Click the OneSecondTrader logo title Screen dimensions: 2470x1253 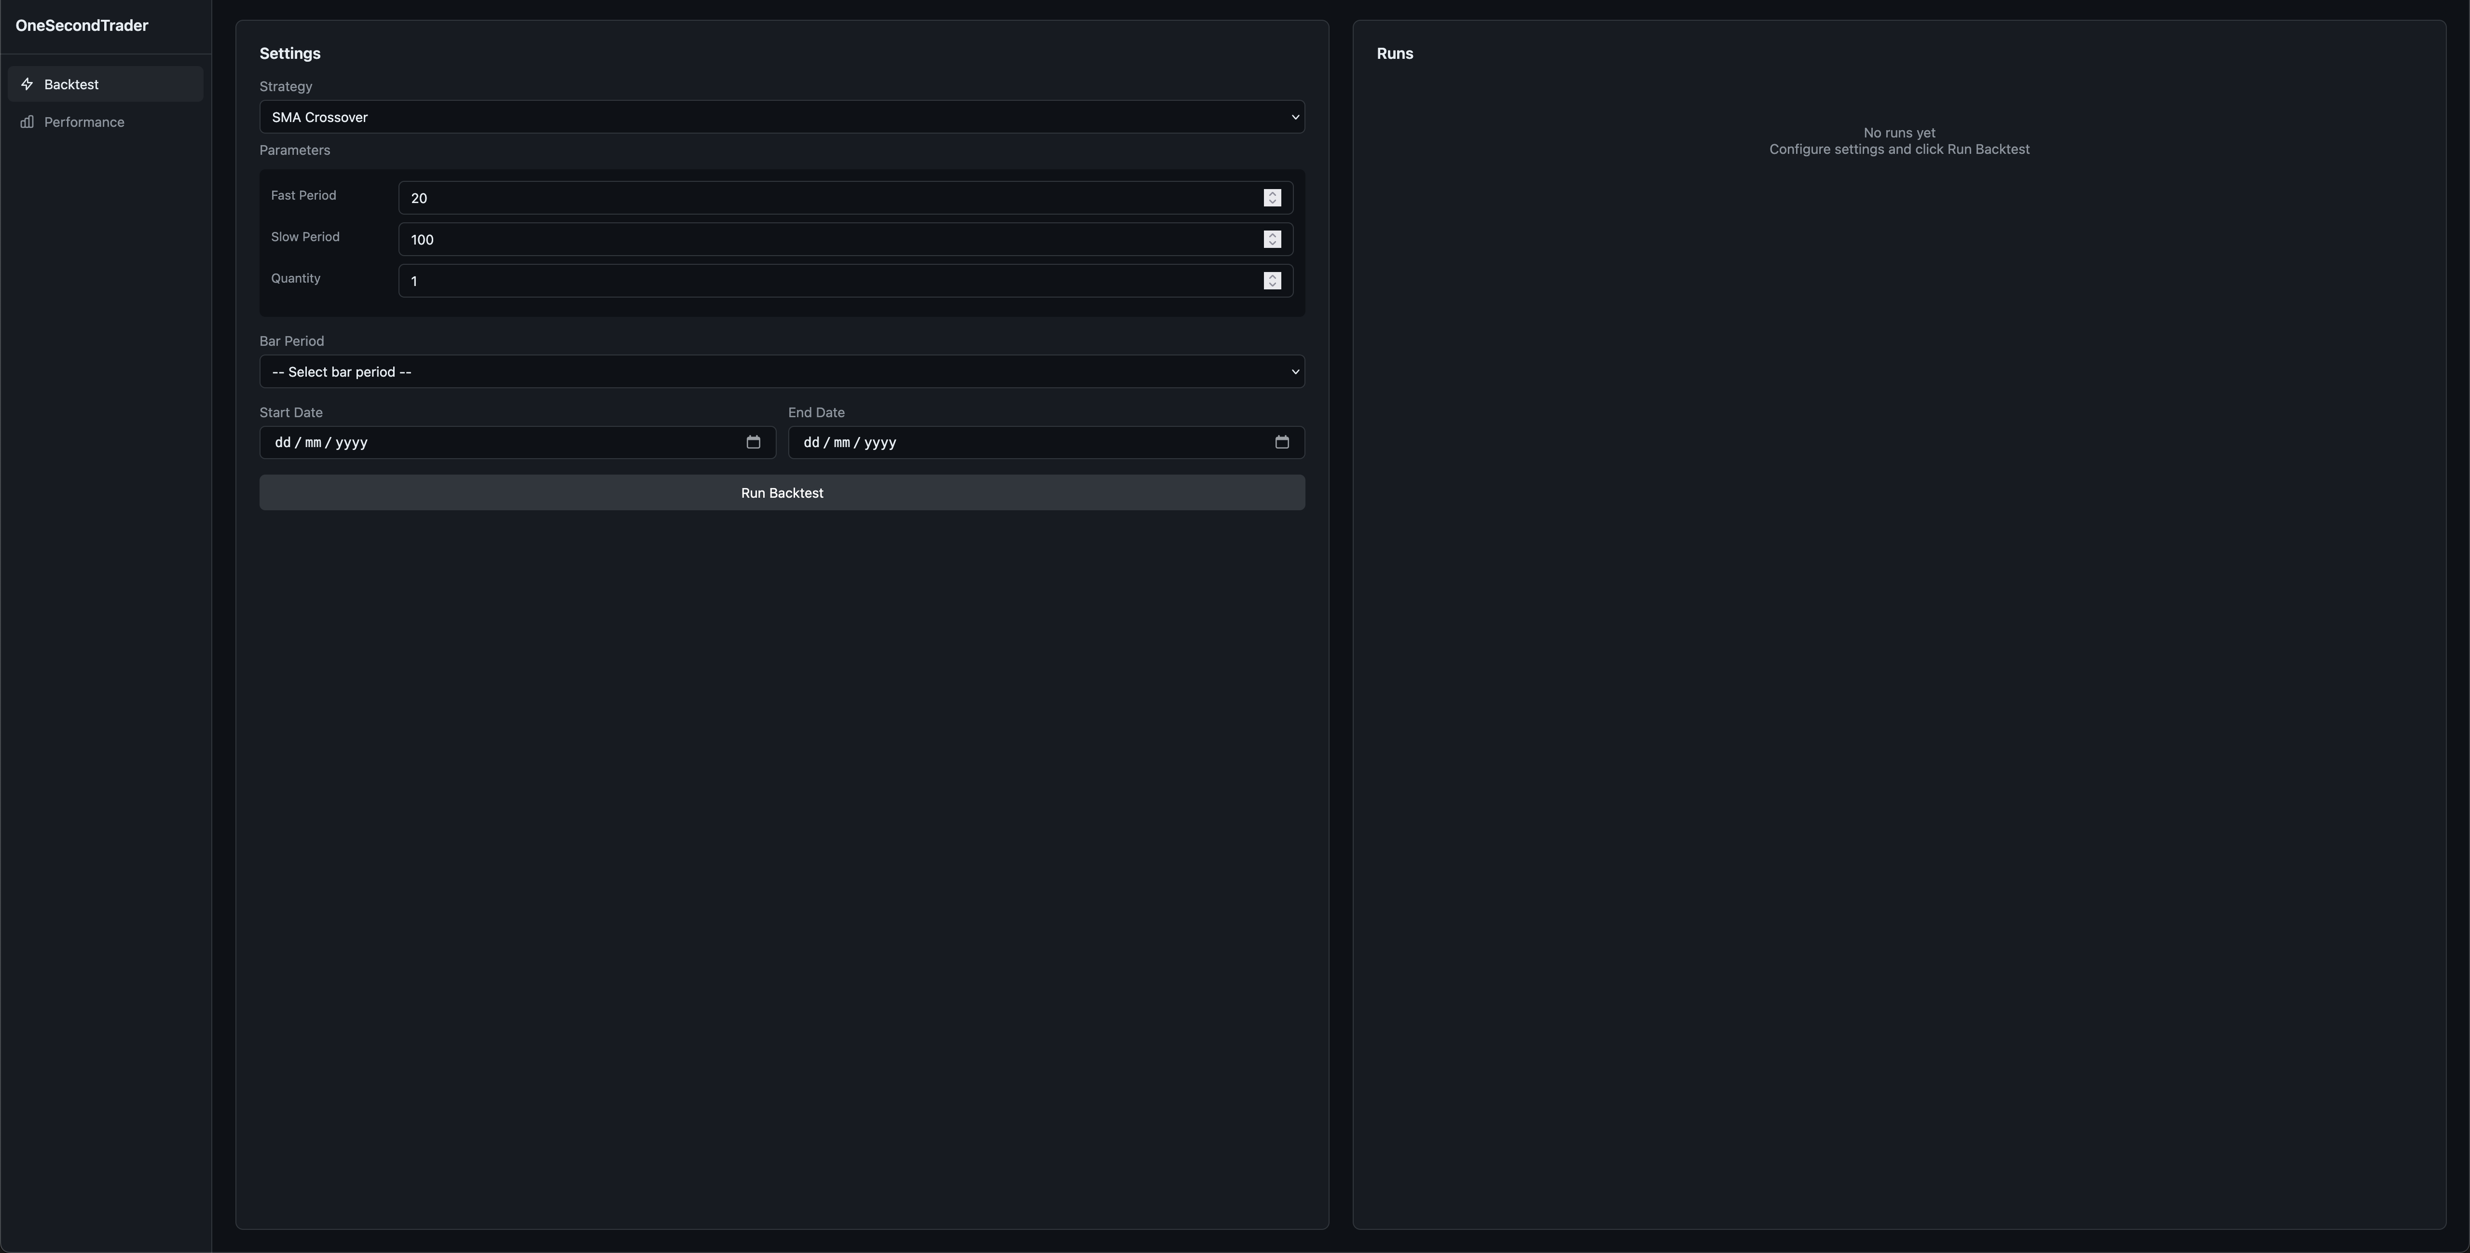[82, 26]
